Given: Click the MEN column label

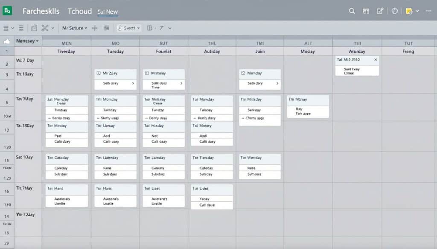Looking at the screenshot, I should click(67, 43).
